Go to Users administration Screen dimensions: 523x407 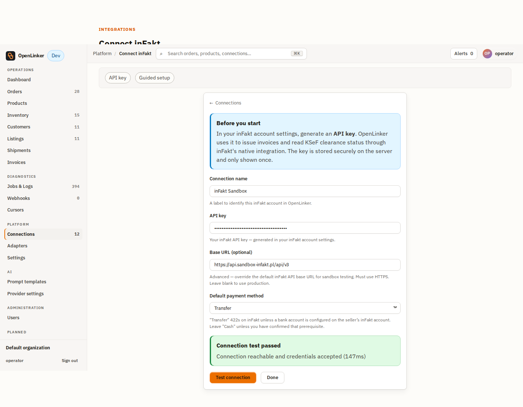pos(44,318)
